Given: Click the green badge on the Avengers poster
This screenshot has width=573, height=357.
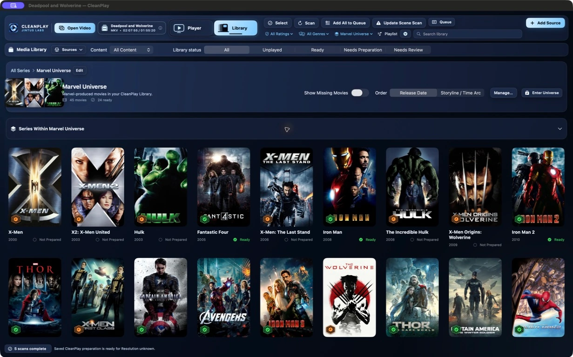Looking at the screenshot, I should pos(204,330).
